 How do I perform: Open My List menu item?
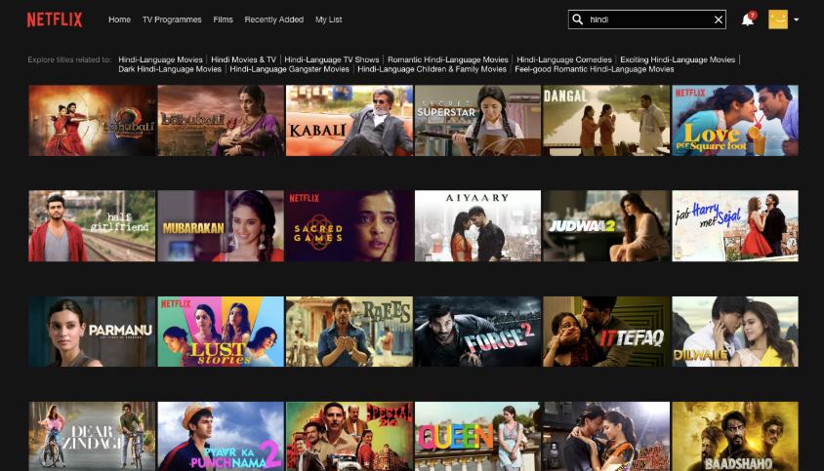(328, 20)
